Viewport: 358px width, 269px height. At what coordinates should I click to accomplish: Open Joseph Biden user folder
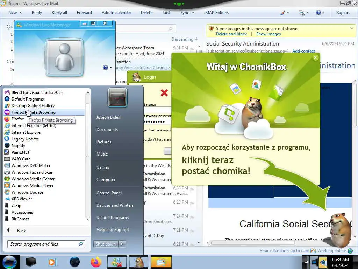108,117
